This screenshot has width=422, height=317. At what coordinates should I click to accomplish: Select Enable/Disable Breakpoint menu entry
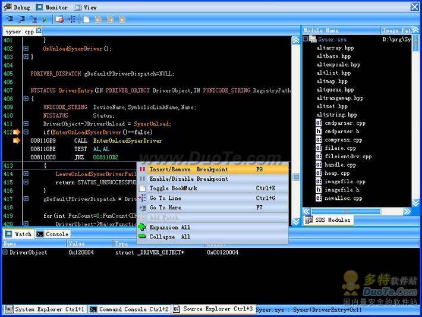pos(188,179)
